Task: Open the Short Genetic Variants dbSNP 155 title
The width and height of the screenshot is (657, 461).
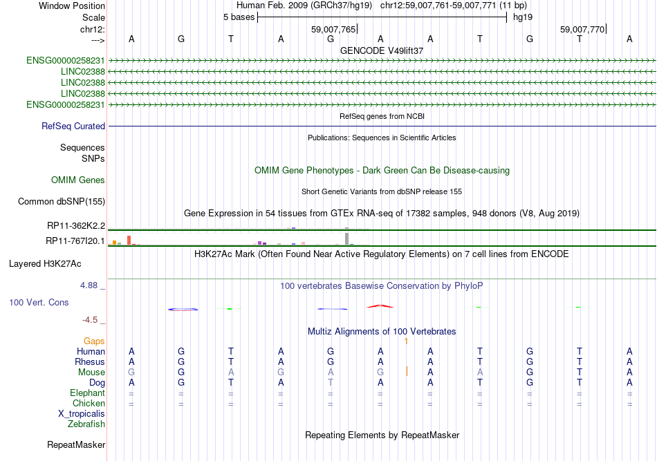Action: pyautogui.click(x=382, y=191)
